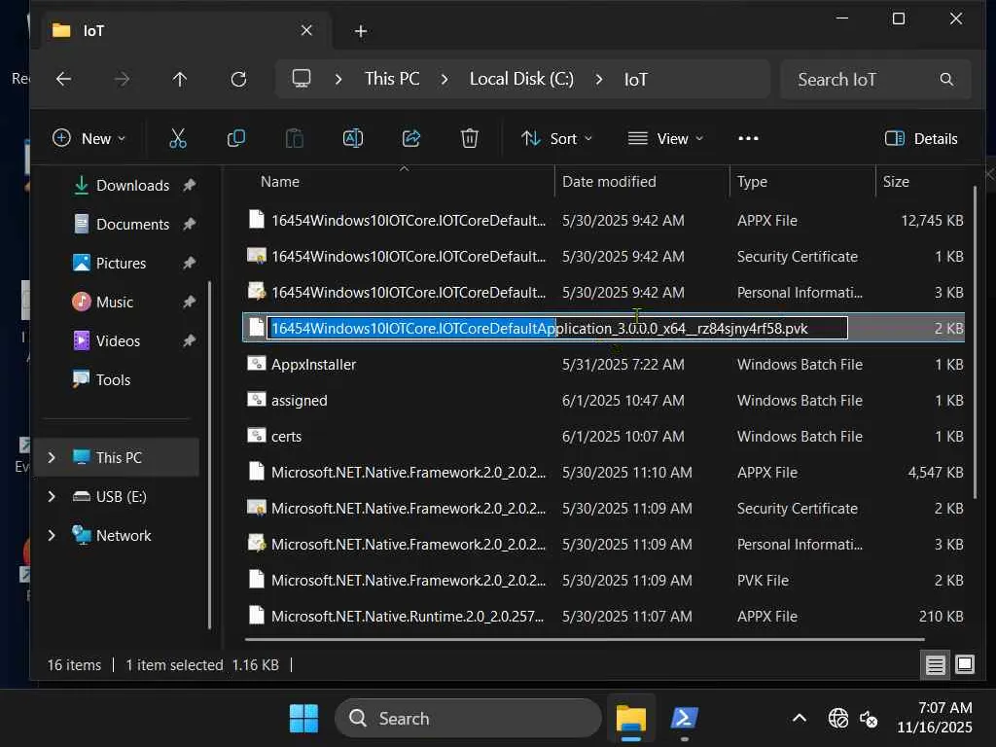Open the View dropdown menu
This screenshot has width=996, height=747.
(665, 138)
